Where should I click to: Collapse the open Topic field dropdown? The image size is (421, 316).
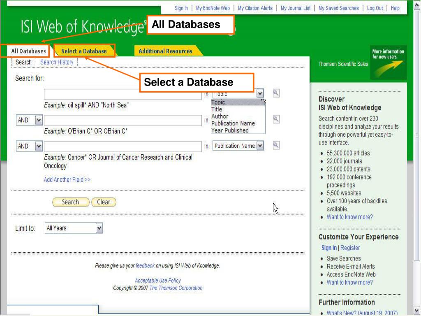point(260,93)
